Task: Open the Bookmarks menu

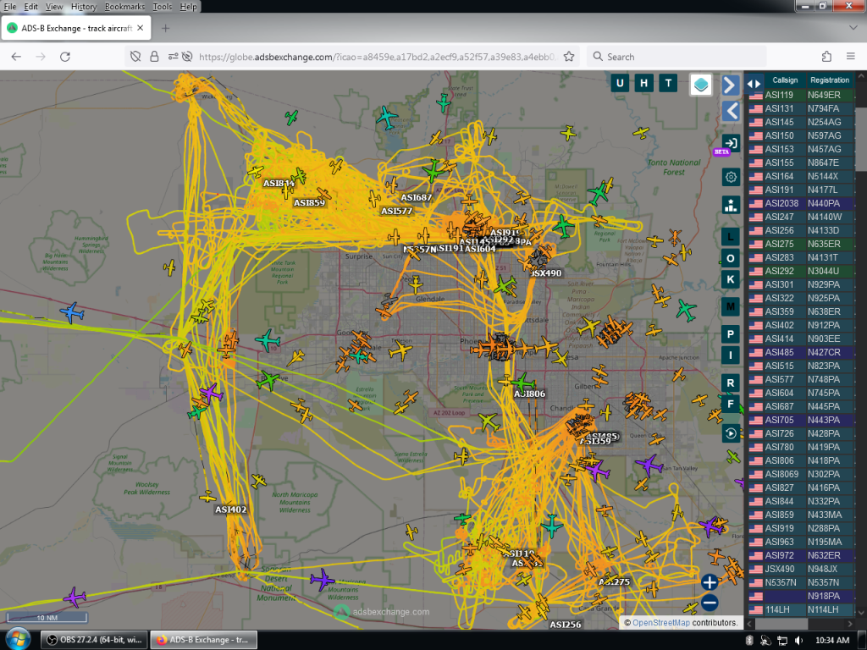Action: [125, 7]
